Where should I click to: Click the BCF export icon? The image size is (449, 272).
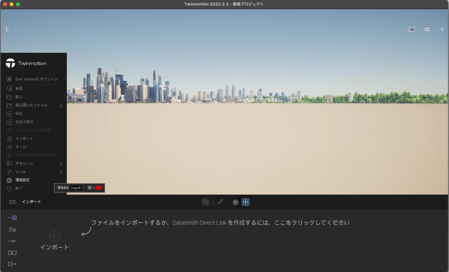point(9,155)
